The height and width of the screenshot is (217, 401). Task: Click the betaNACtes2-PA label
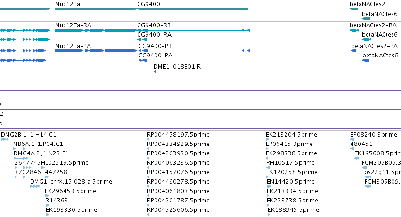coord(374,46)
